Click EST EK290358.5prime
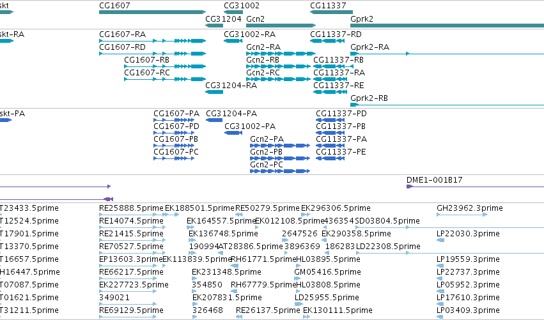Image resolution: width=544 pixels, height=320 pixels. (x=324, y=240)
